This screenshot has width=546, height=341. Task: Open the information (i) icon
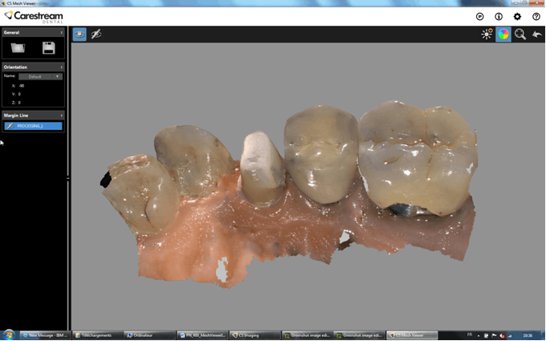pyautogui.click(x=499, y=16)
